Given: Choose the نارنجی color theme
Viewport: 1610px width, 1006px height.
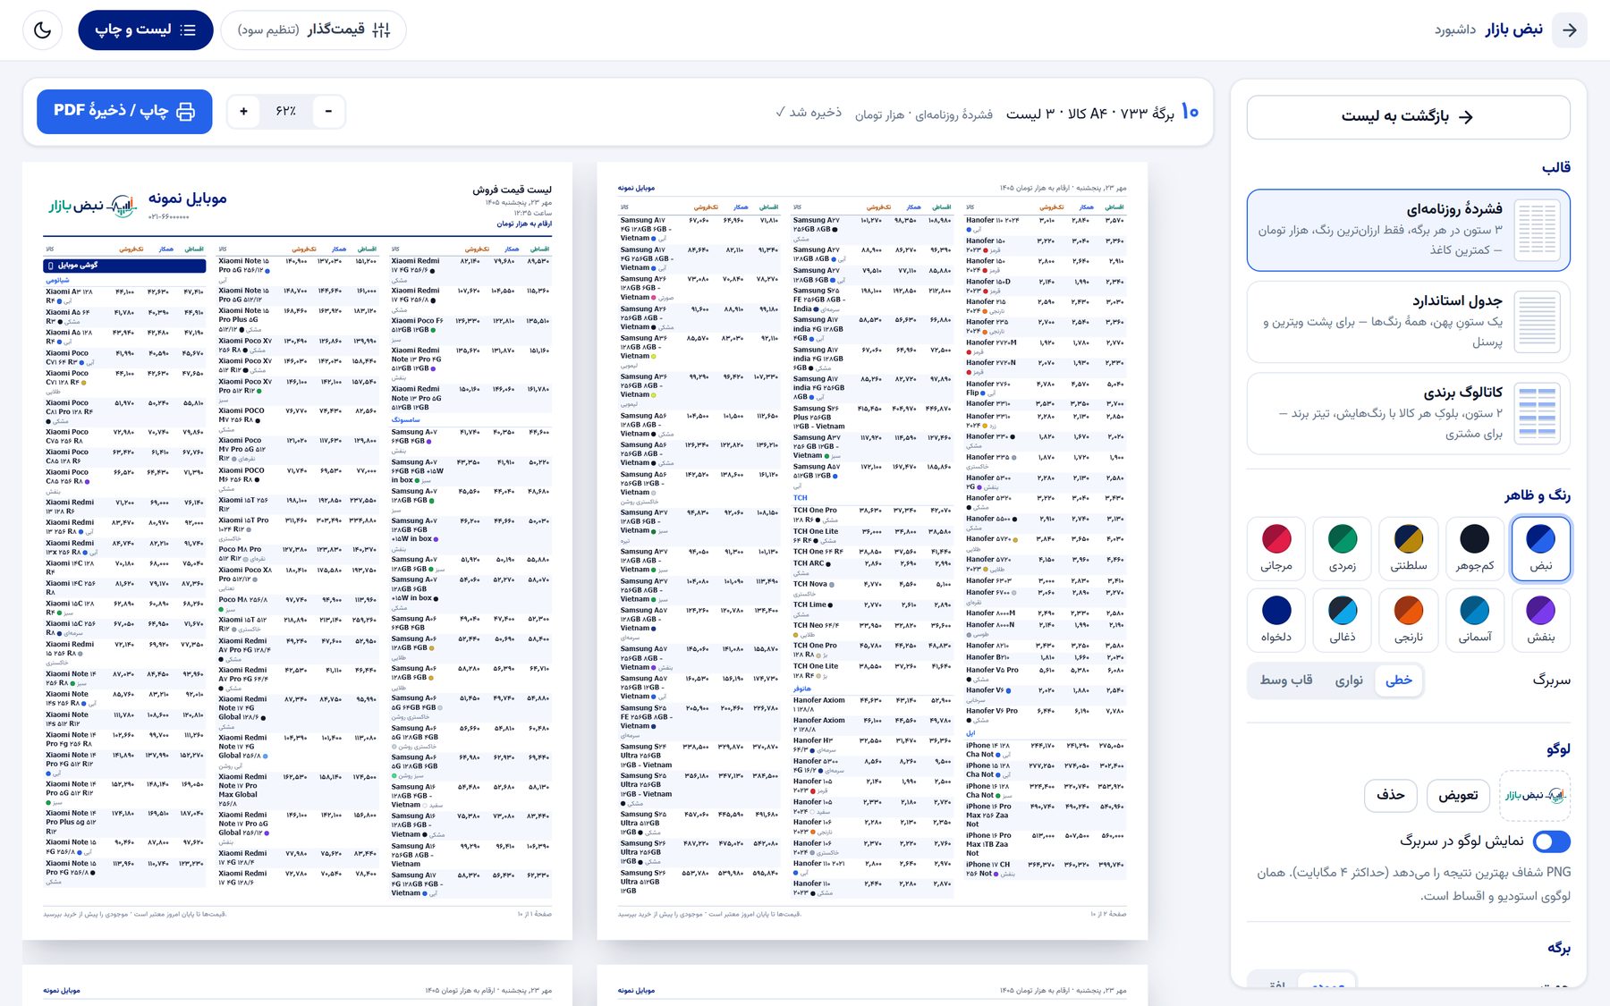Looking at the screenshot, I should click(1408, 621).
